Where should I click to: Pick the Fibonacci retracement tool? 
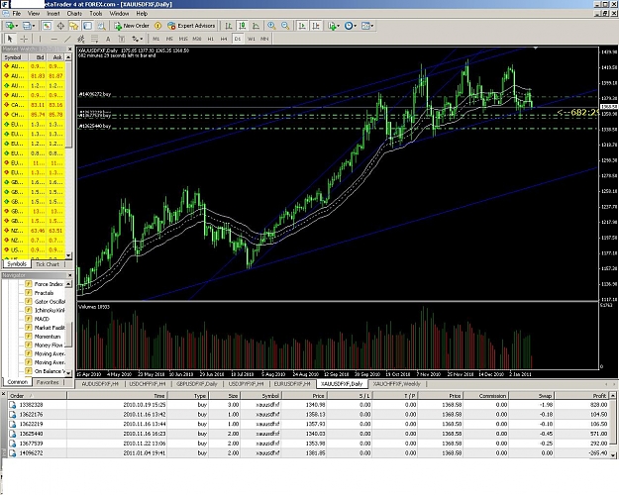coord(95,39)
